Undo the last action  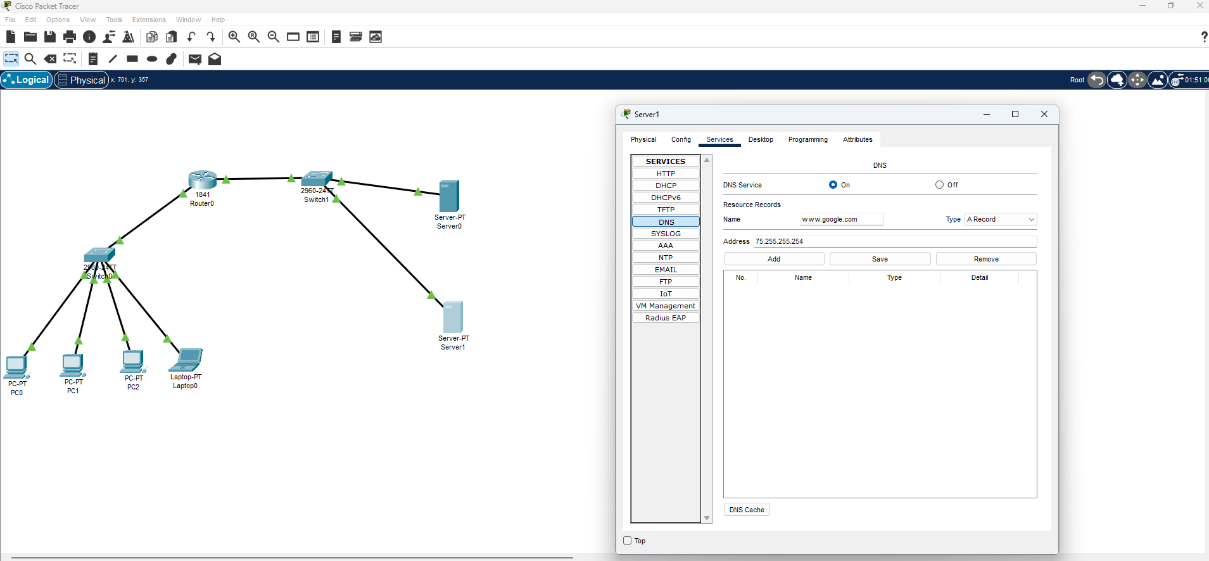[191, 37]
